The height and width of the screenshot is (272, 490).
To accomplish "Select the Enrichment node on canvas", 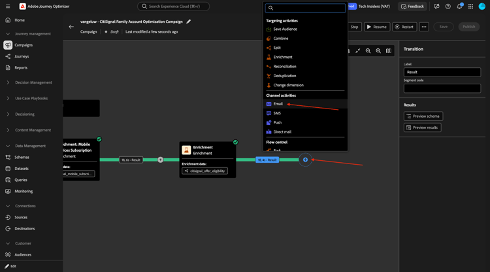I will pos(208,160).
